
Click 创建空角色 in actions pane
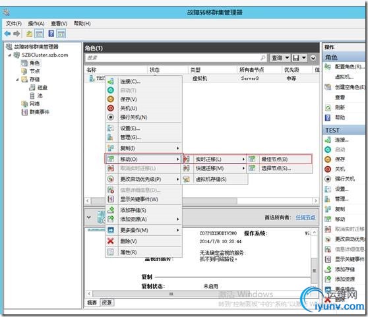tap(350, 87)
